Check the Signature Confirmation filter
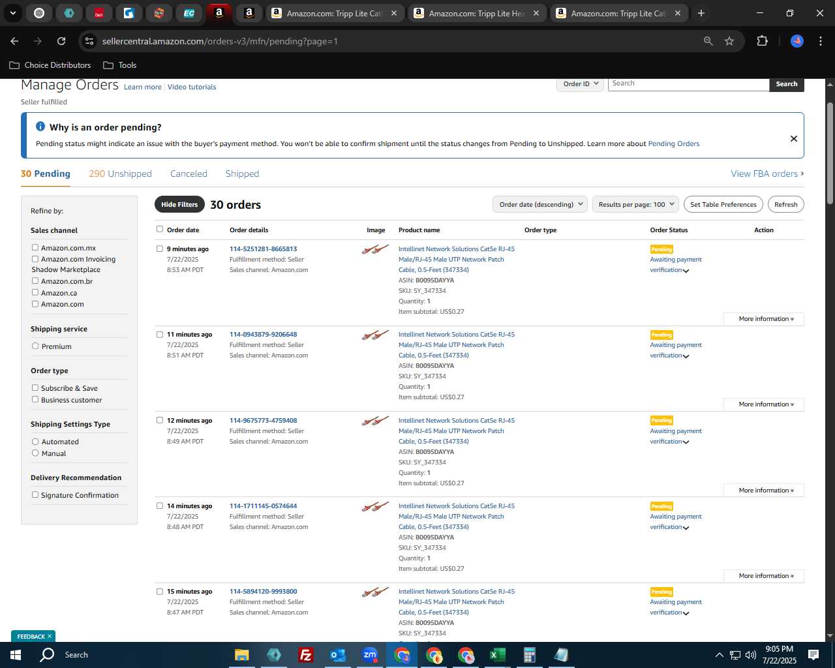This screenshot has width=835, height=668. 35,494
